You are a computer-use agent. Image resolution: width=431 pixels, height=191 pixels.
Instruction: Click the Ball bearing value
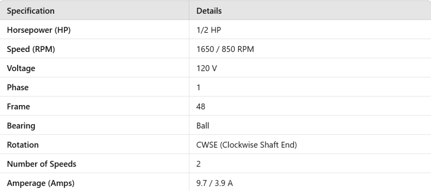[x=203, y=125]
